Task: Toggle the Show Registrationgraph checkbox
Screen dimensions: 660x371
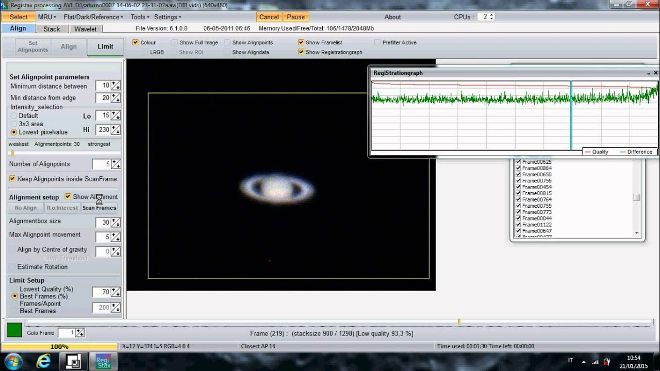Action: pos(301,53)
